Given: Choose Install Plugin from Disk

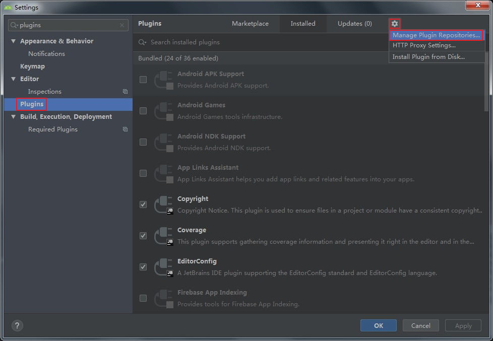Looking at the screenshot, I should pos(437,57).
